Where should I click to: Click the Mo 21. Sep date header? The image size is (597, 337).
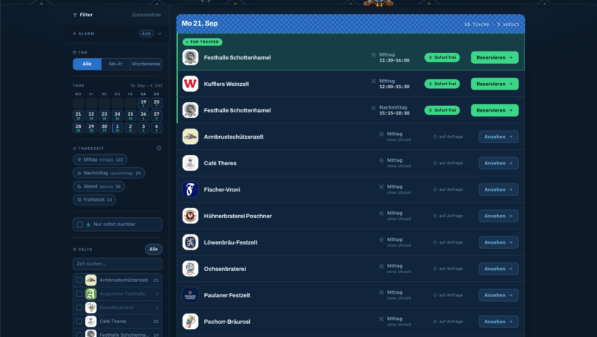coord(199,23)
